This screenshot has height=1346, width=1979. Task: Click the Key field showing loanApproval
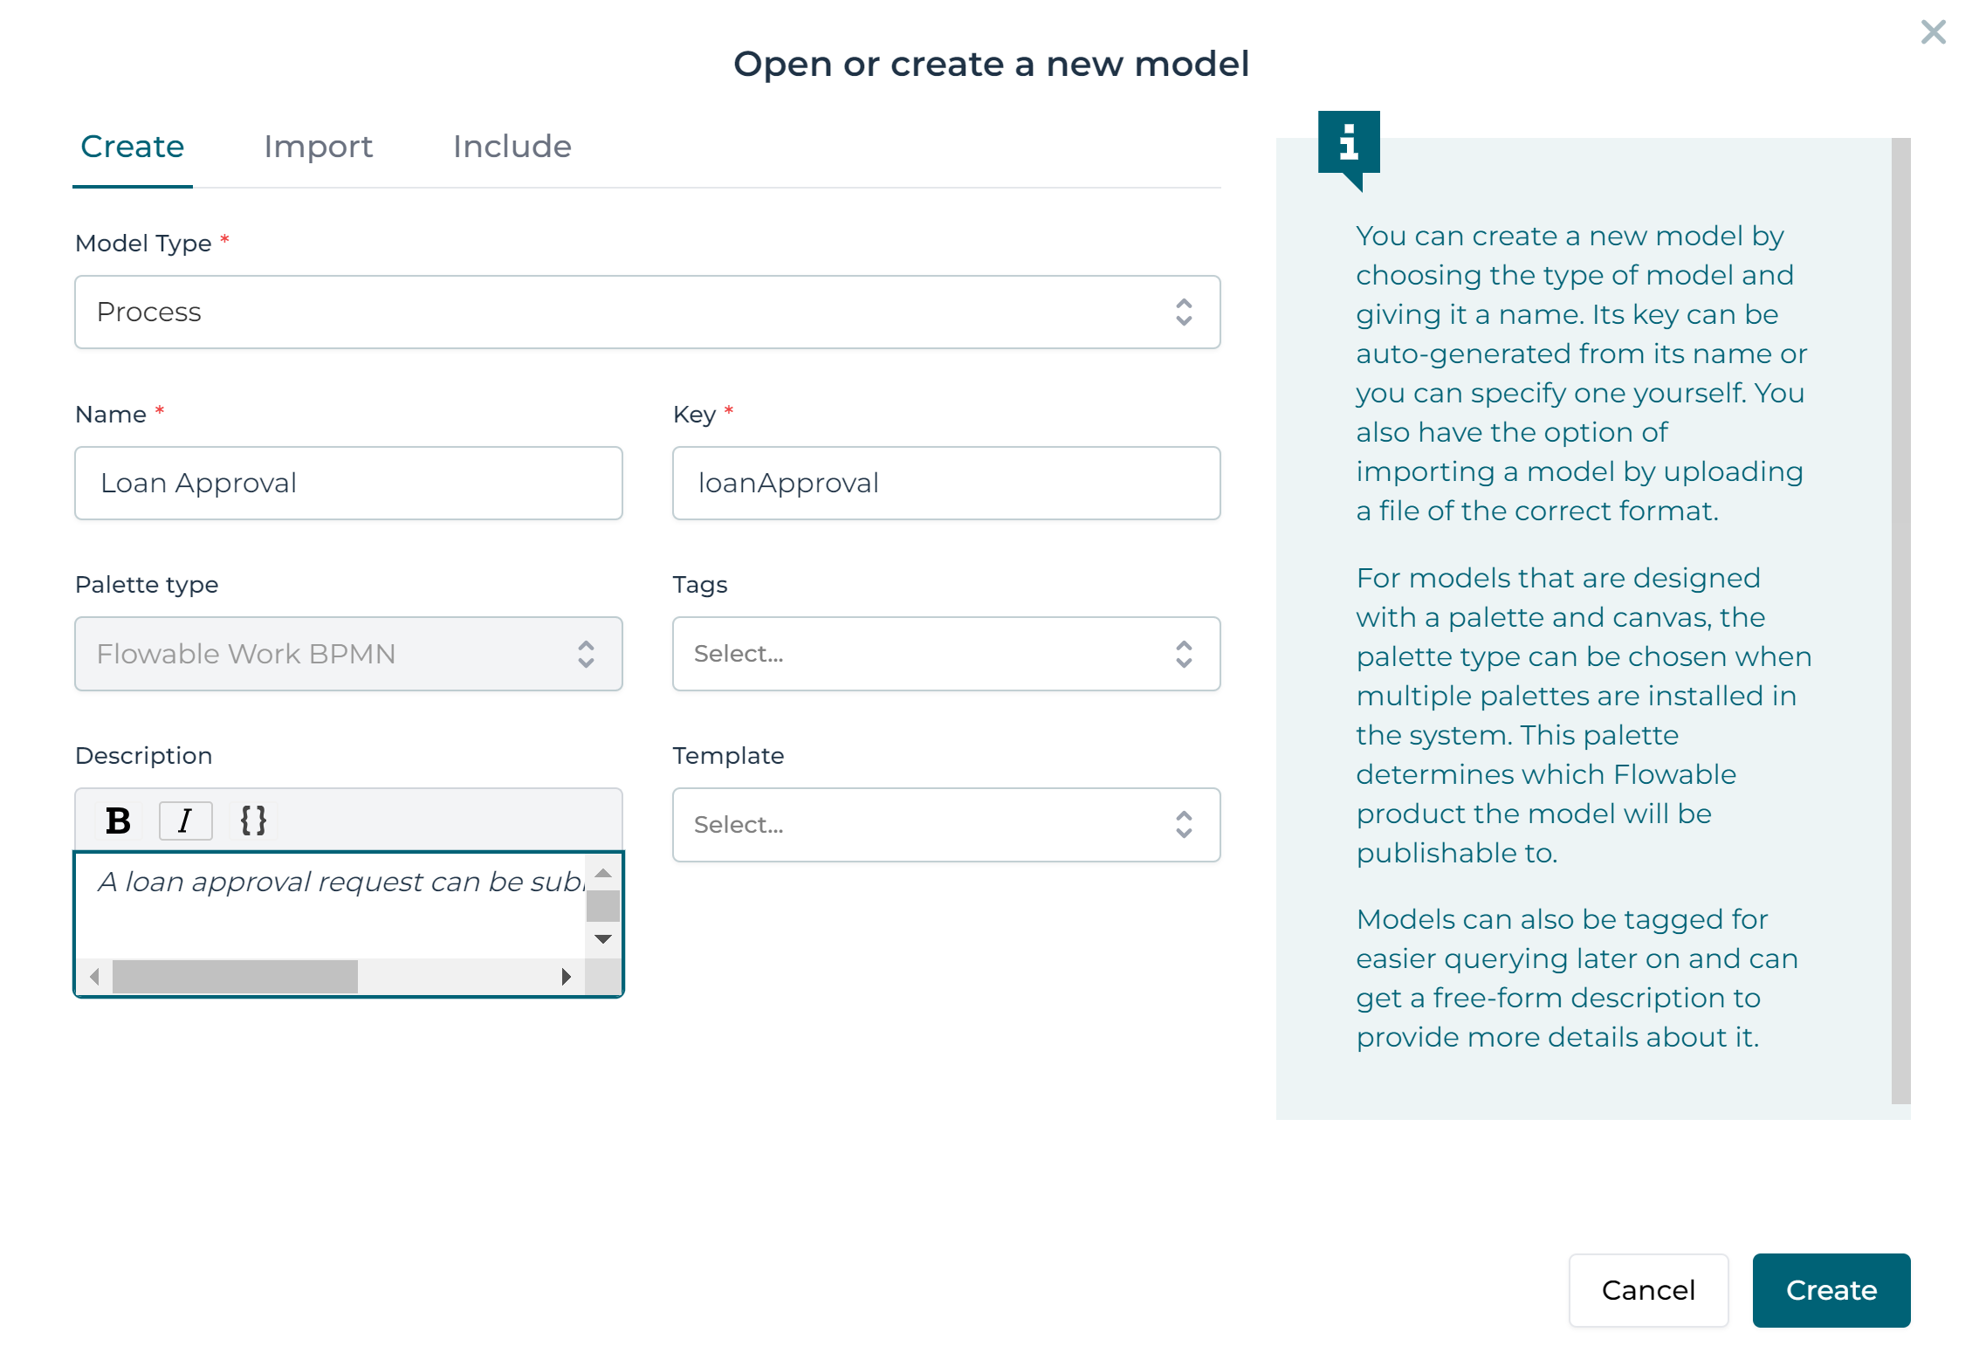tap(945, 483)
